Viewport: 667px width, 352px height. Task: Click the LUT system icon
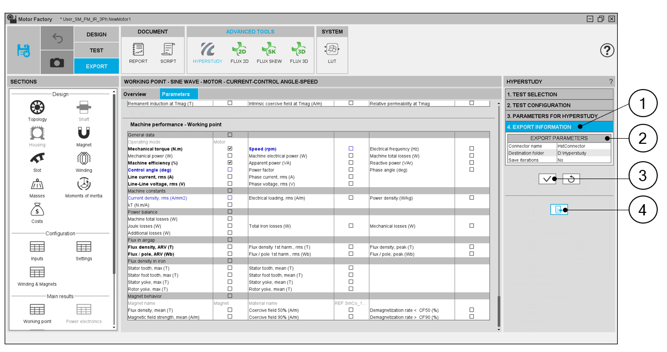pos(332,52)
